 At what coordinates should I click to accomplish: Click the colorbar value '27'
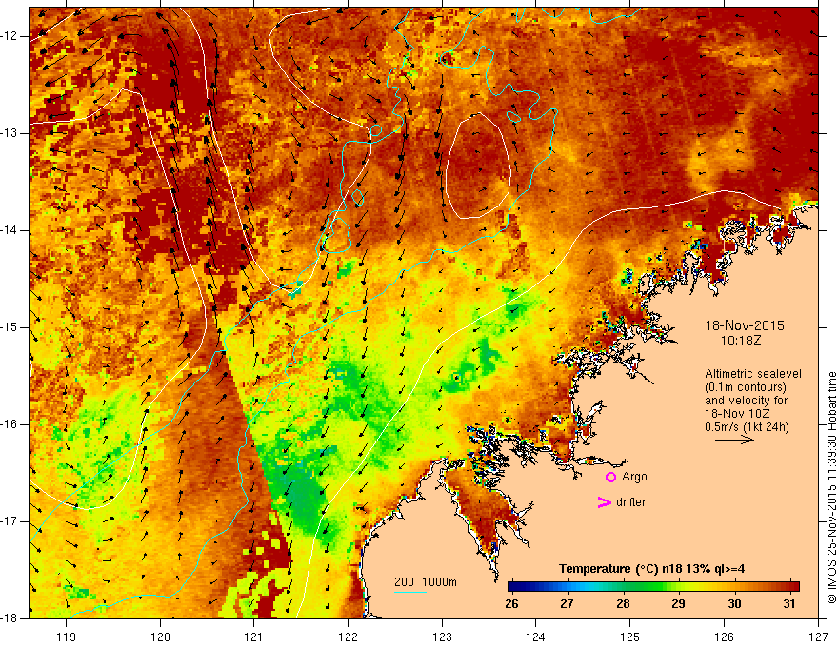567,604
